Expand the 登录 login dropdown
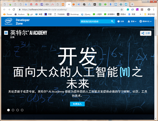 (132, 21)
